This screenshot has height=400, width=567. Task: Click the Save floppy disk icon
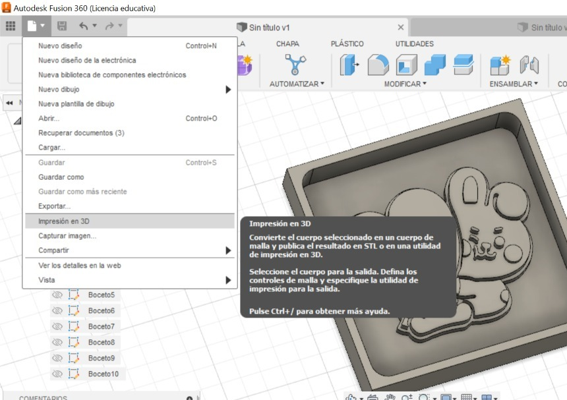pos(62,26)
